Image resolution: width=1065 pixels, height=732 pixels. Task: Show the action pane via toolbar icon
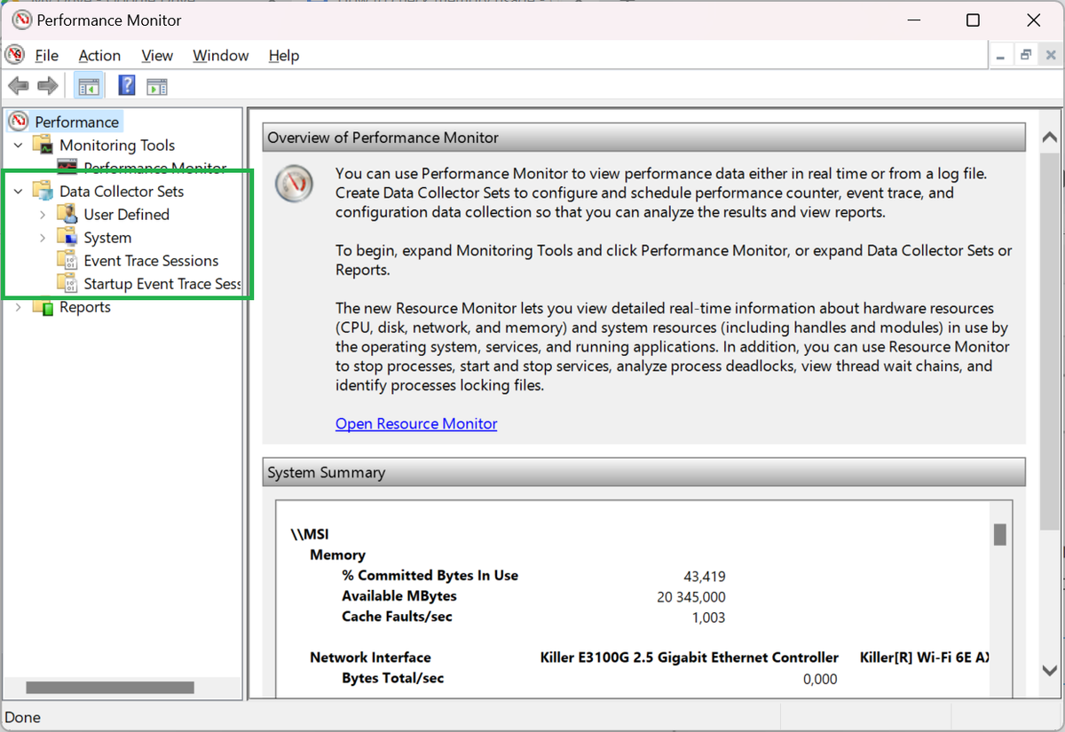158,85
